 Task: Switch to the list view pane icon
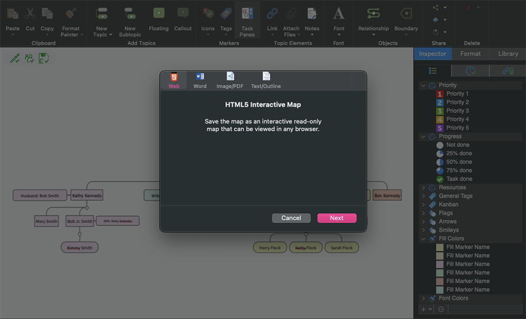[x=432, y=71]
